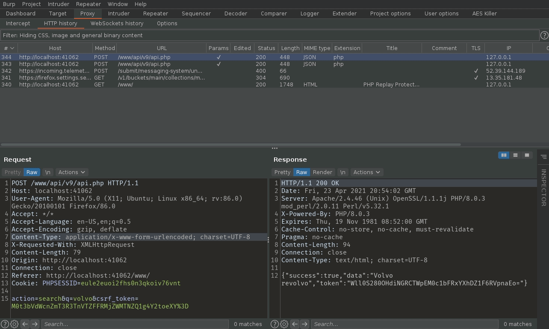Open request search settings gear icon
549x329 pixels.
14,324
